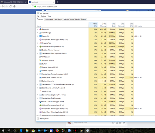Expand Service Host: DCOM Server Process Launcher
Screen dimensions: 155x133
pyautogui.click(x=37, y=85)
